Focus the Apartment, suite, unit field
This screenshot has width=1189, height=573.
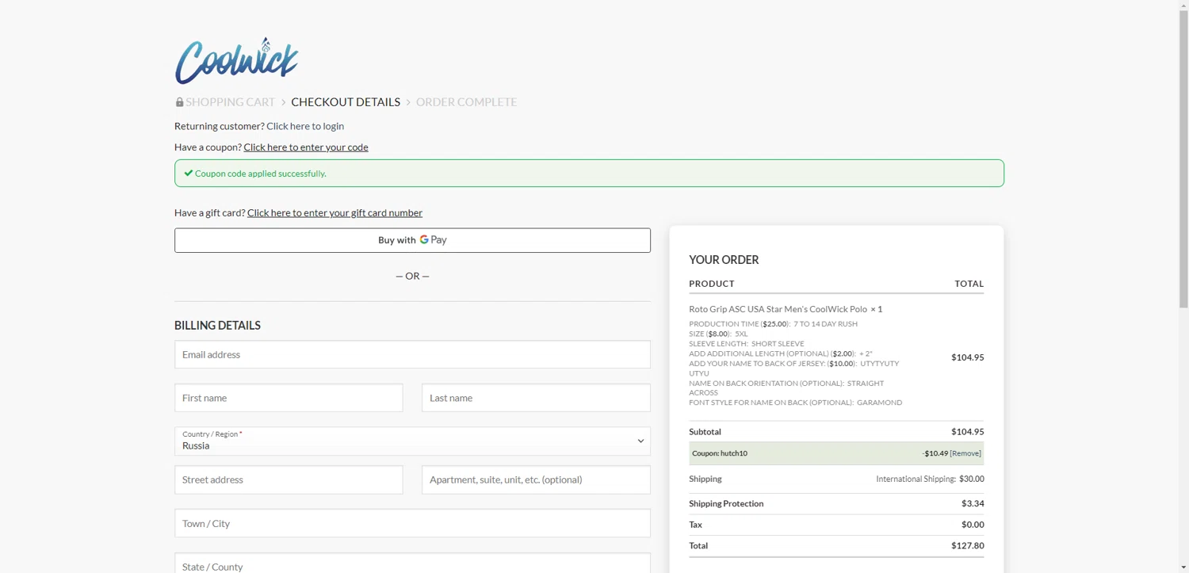(x=536, y=479)
